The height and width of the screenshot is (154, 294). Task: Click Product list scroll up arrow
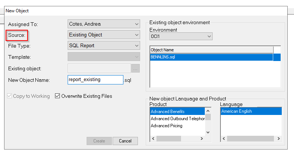pyautogui.click(x=208, y=110)
